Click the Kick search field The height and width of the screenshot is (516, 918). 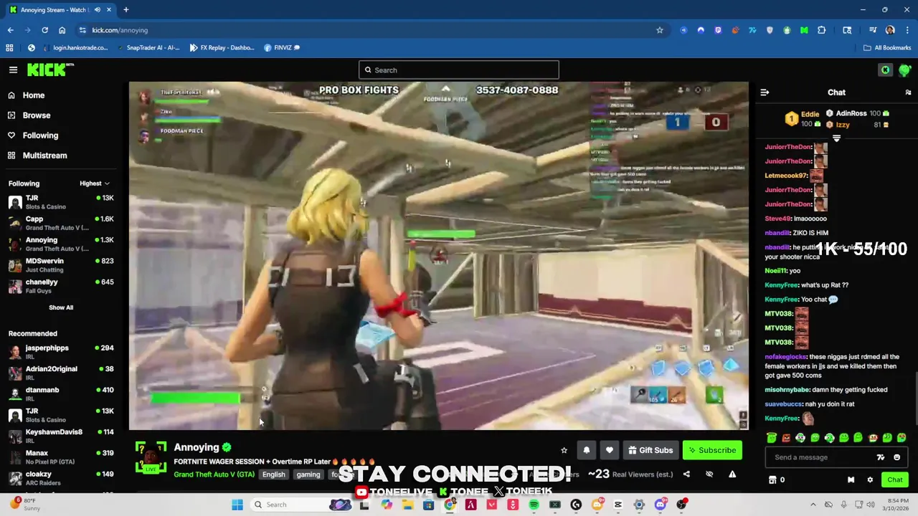click(459, 70)
